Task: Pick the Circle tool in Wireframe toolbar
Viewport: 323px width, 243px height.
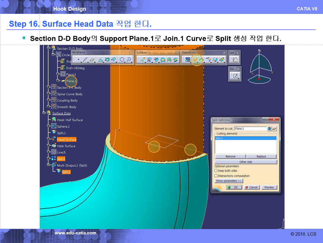Action: tap(122, 60)
